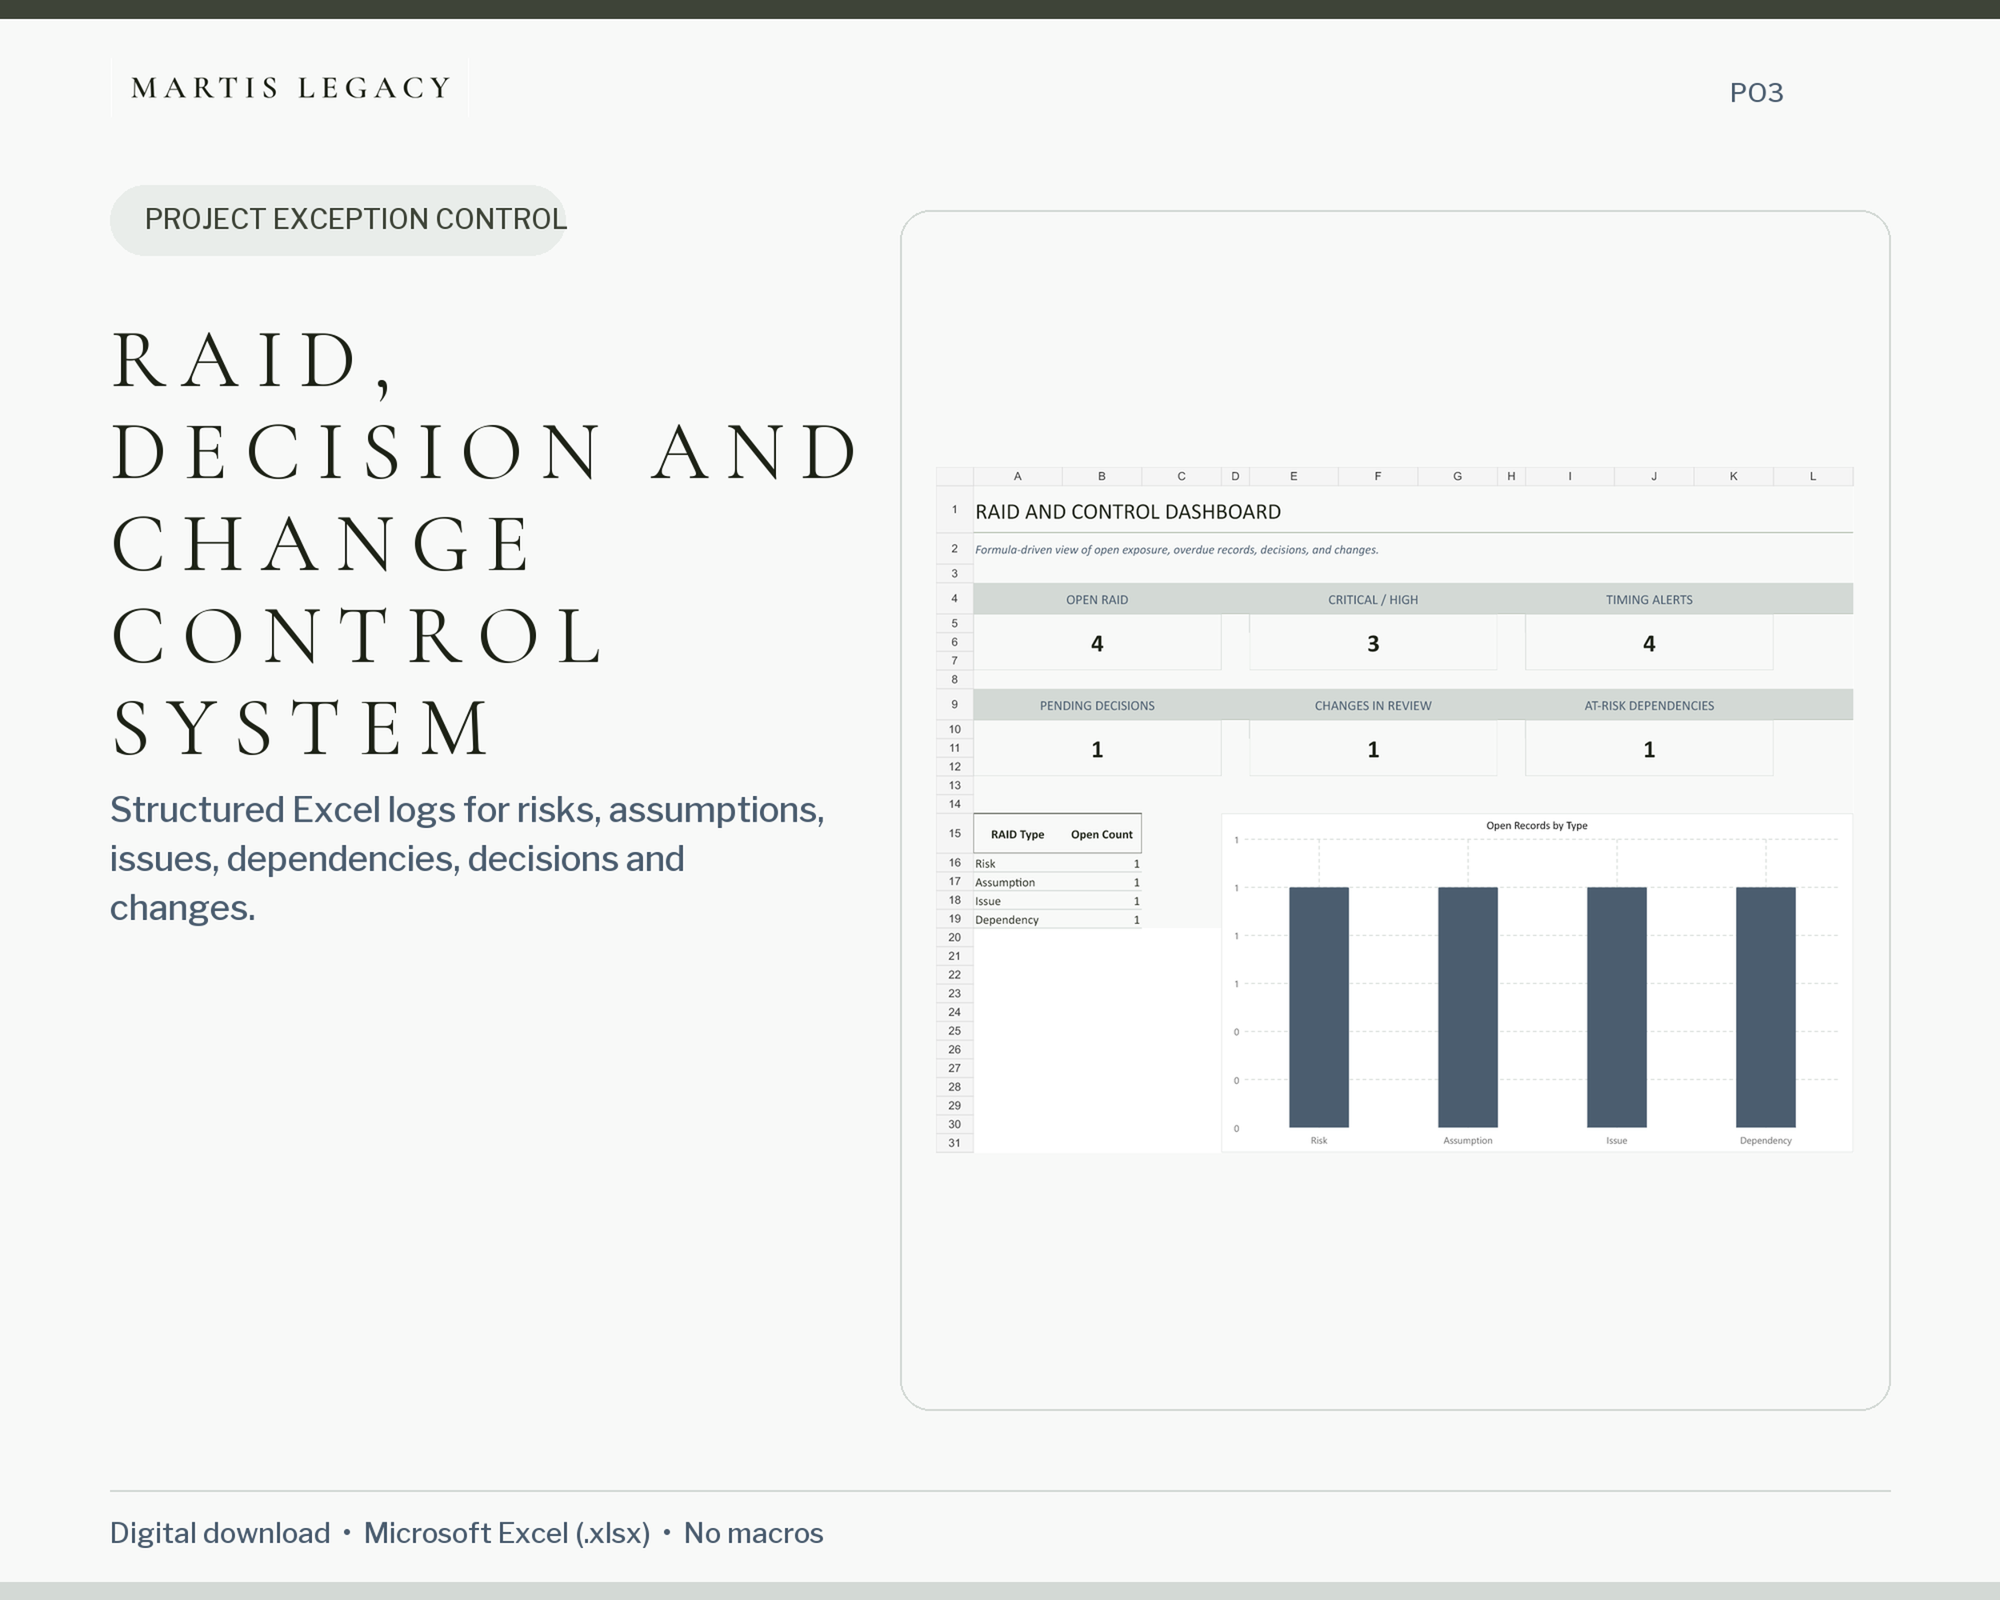This screenshot has width=2000, height=1600.
Task: Click the Dependency bar in the chart
Action: tap(1766, 1007)
